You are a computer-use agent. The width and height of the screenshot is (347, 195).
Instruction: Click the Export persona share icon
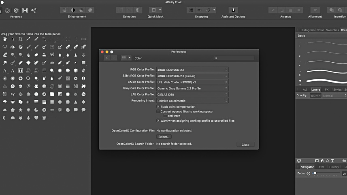(x=34, y=10)
